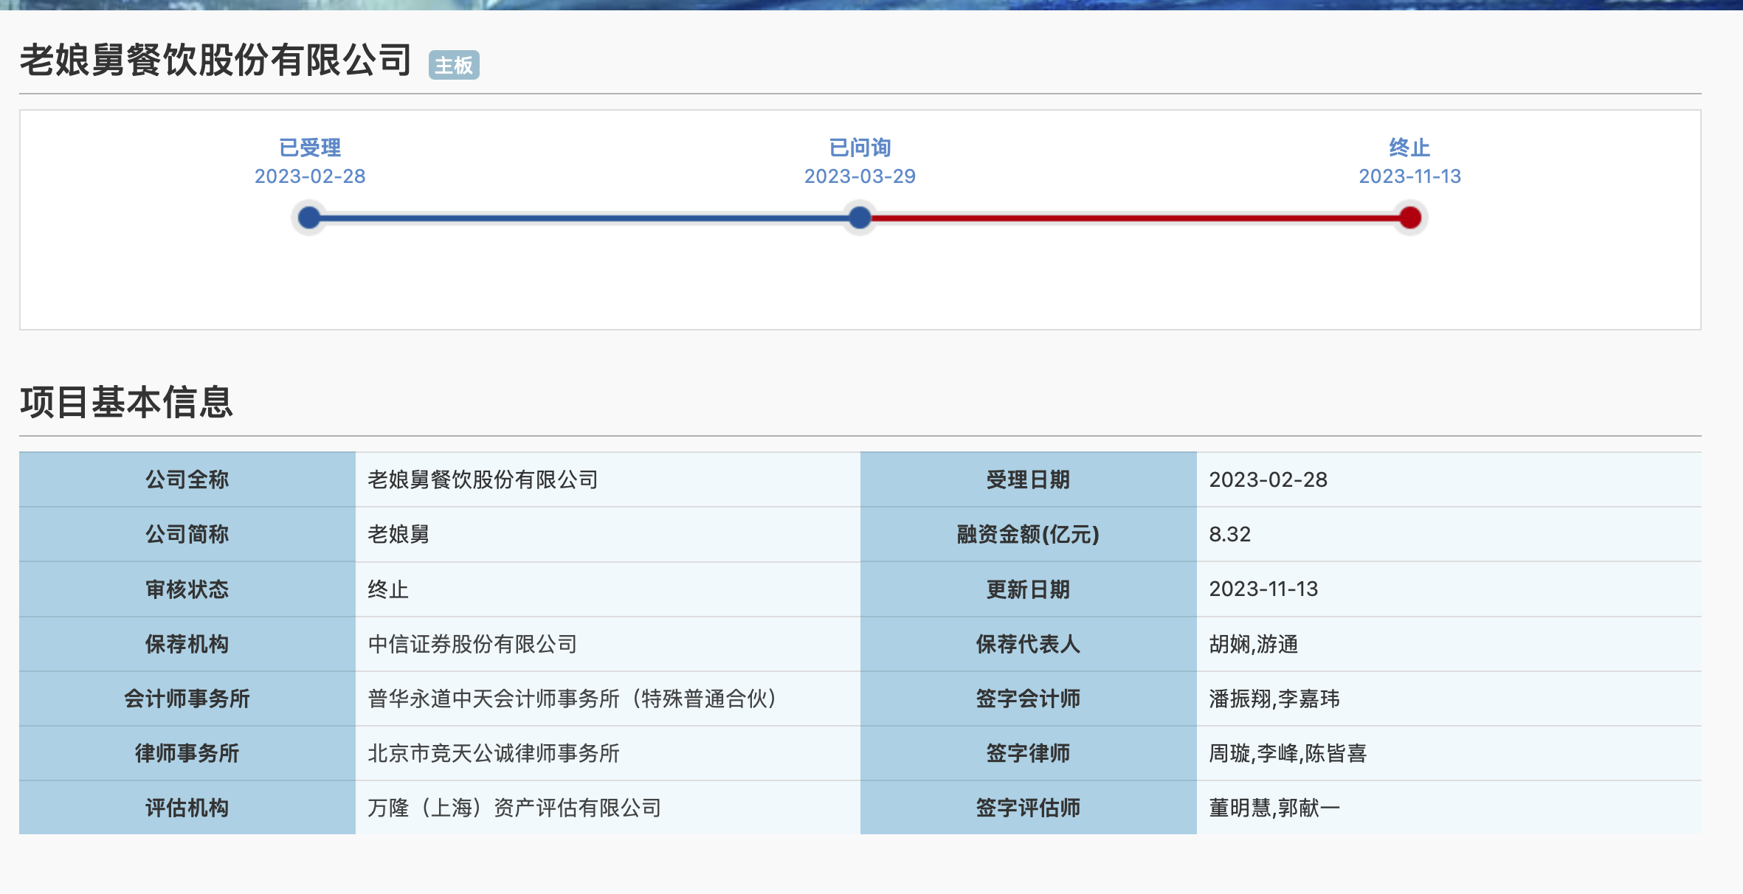Click the blue progress line segment
The height and width of the screenshot is (894, 1743).
coord(583,218)
